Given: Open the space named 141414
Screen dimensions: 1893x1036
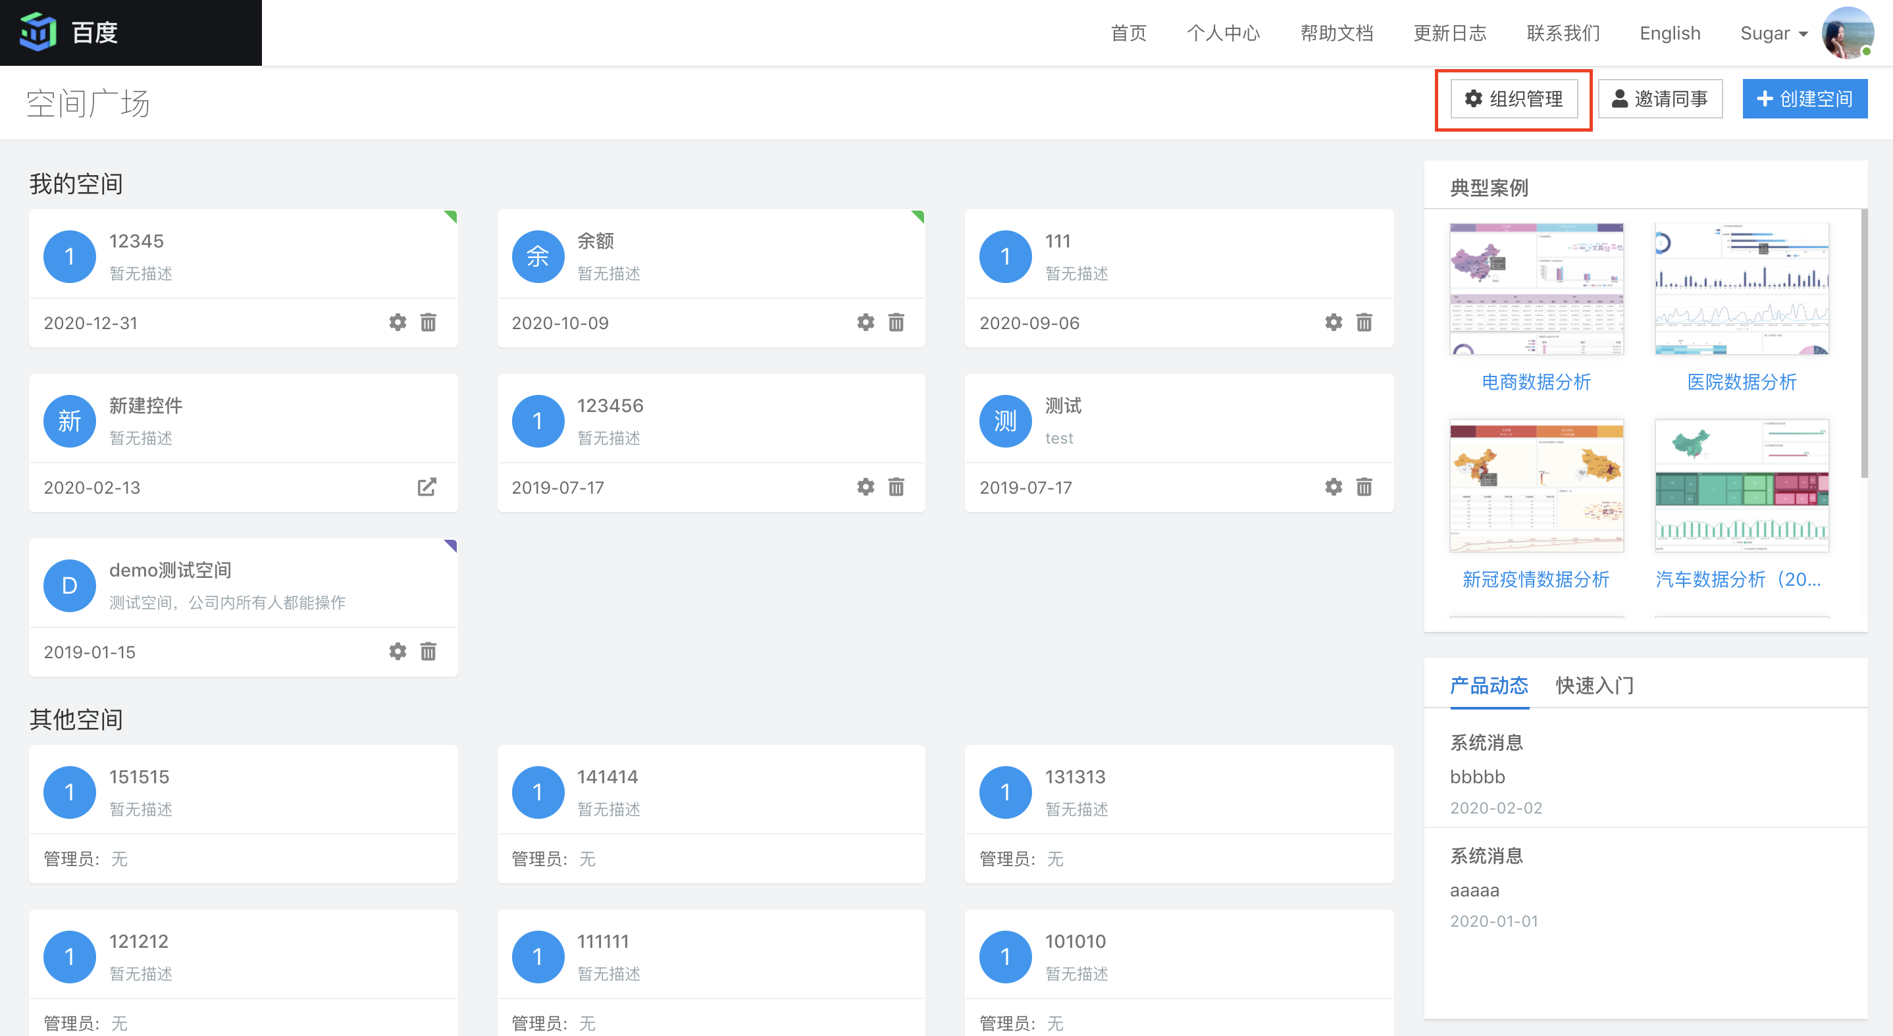Looking at the screenshot, I should coord(607,777).
